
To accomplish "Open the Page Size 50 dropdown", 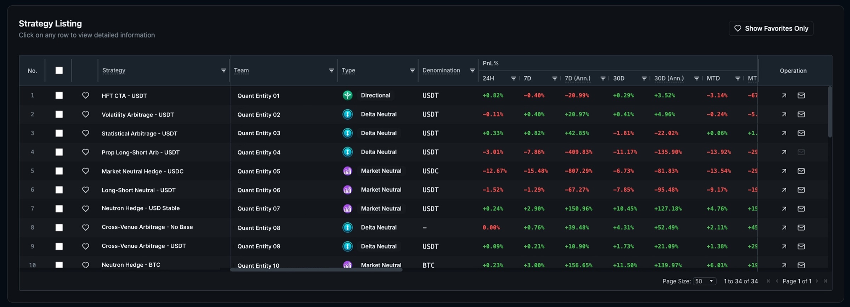I will pos(704,281).
